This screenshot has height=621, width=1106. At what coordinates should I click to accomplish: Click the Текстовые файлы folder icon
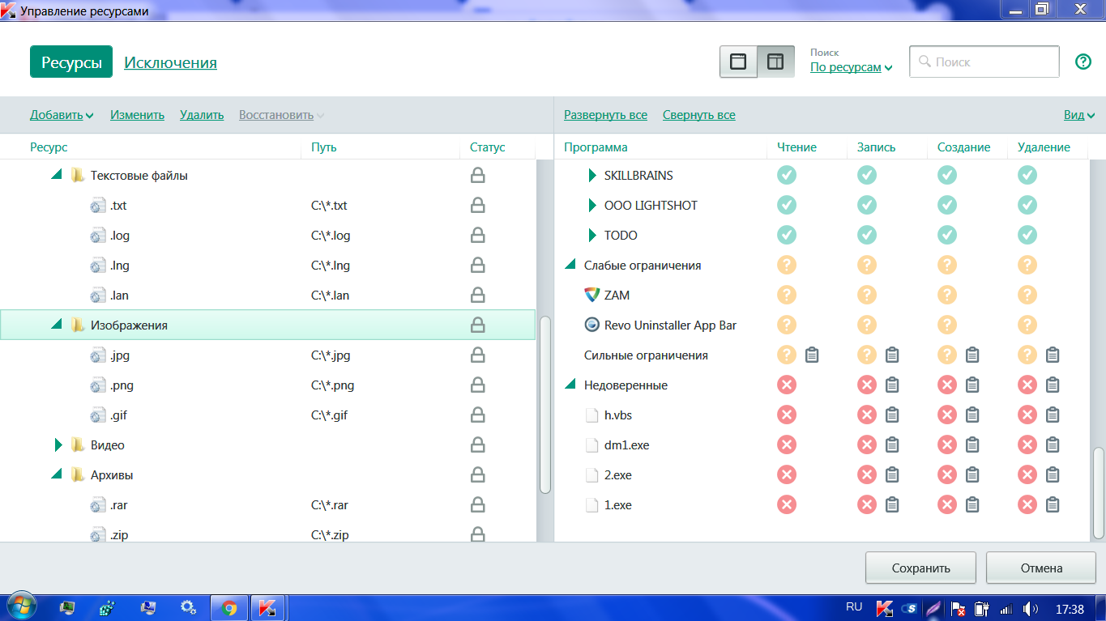point(78,176)
